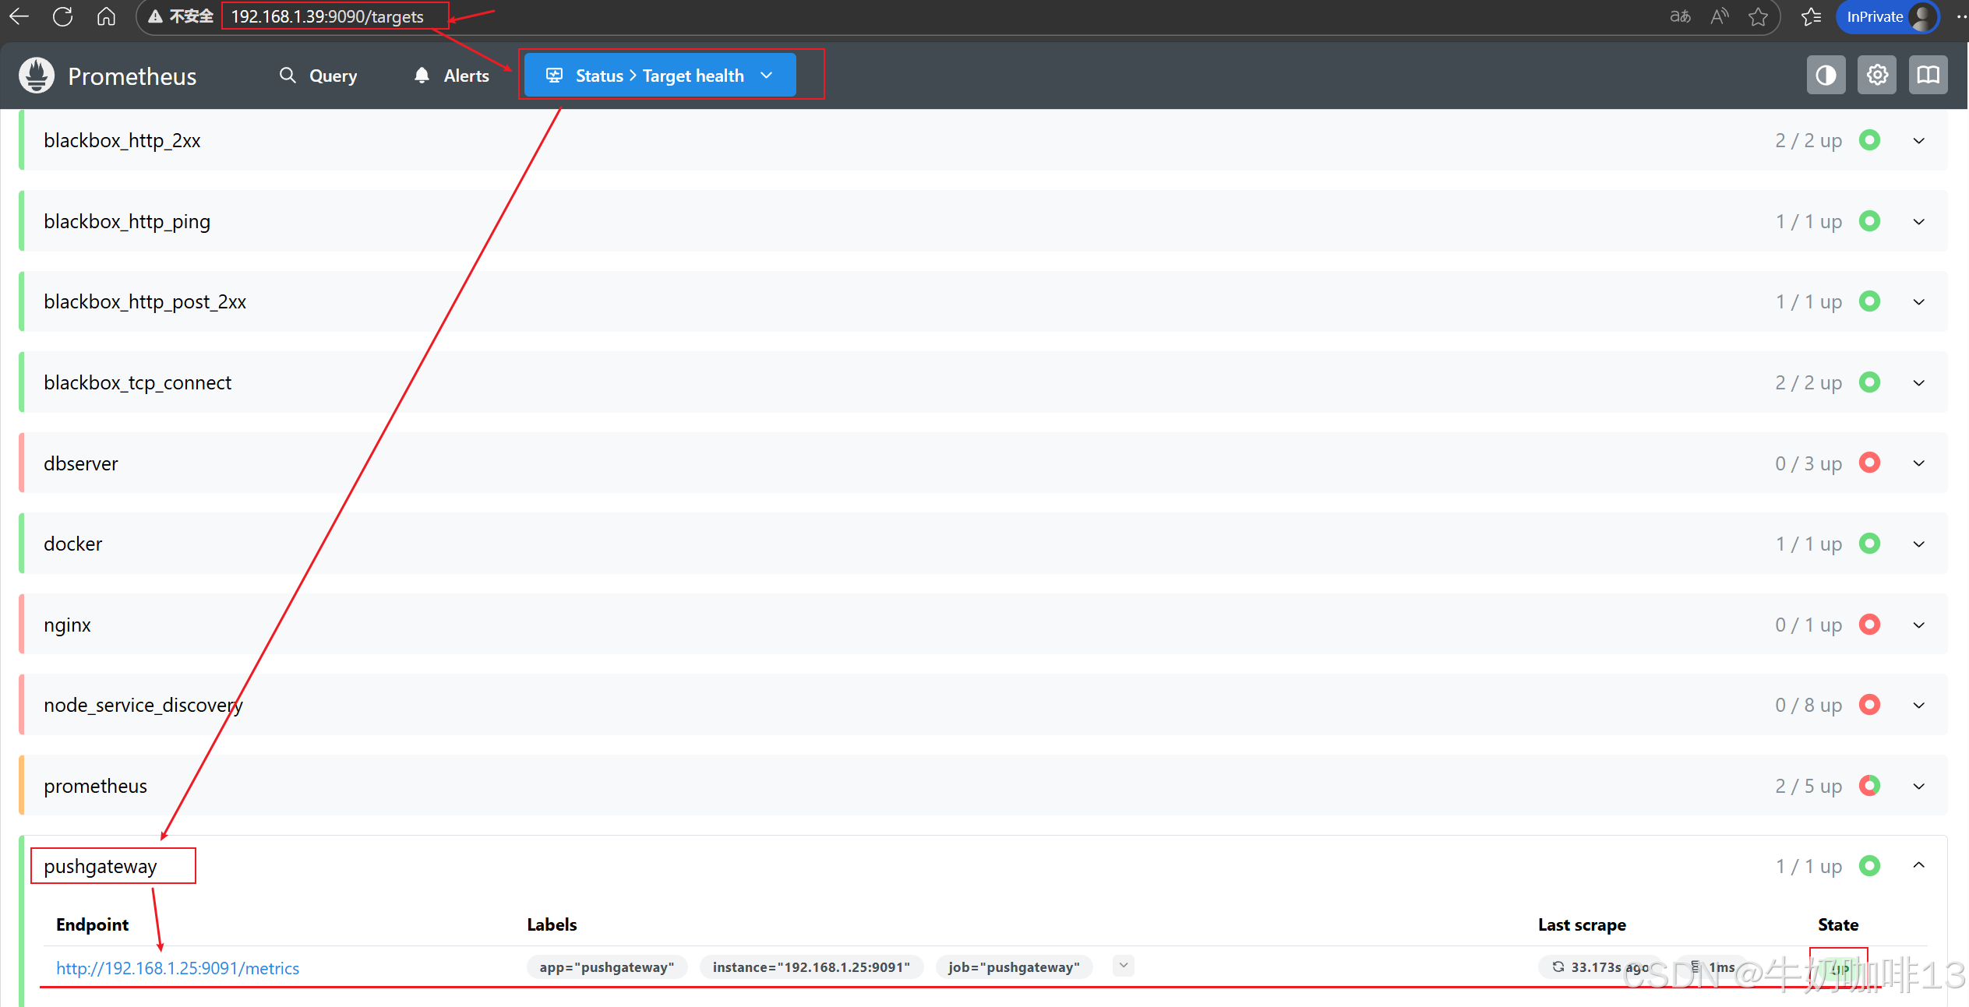Expand the dbserver target pool

[1918, 463]
